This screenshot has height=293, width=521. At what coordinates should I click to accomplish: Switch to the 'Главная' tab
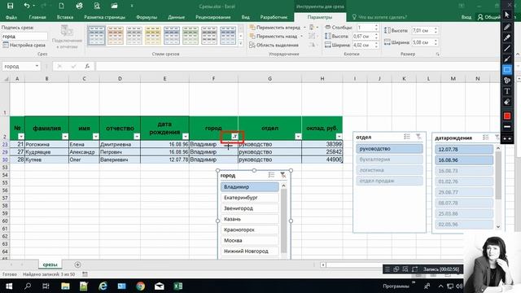(x=37, y=17)
